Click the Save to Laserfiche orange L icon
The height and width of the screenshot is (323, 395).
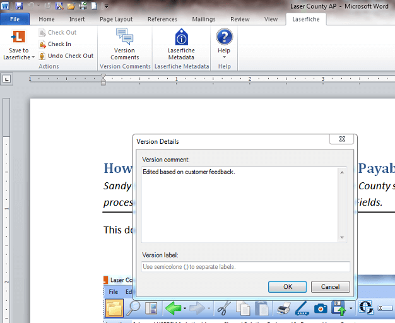point(18,37)
